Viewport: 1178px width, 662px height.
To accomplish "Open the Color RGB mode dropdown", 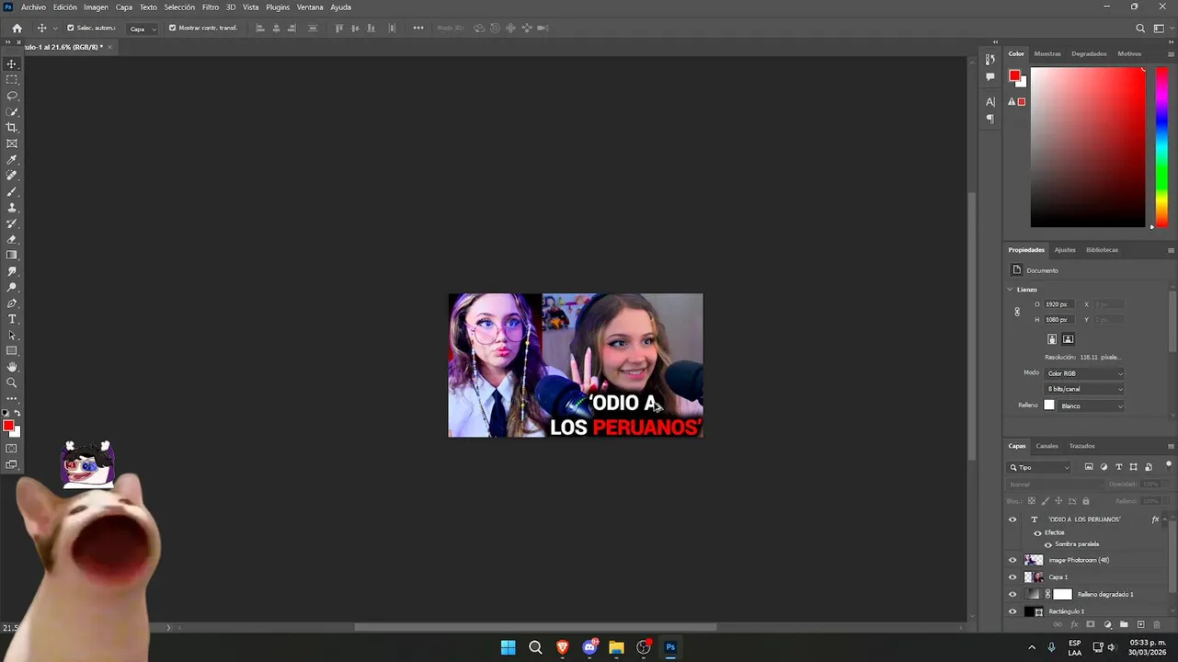I will [1084, 373].
